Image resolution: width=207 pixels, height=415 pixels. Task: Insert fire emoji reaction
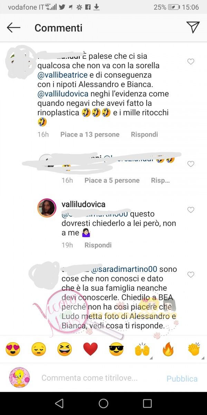[168, 349]
